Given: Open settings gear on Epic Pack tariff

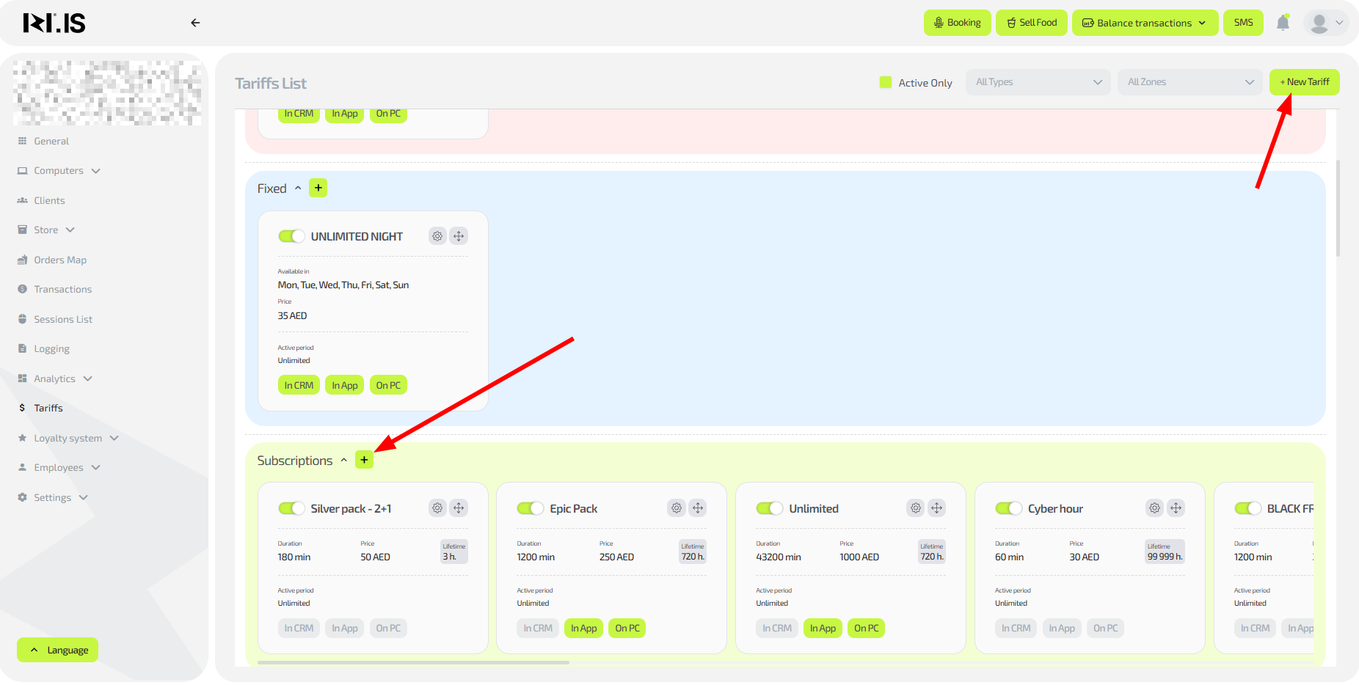Looking at the screenshot, I should point(677,508).
